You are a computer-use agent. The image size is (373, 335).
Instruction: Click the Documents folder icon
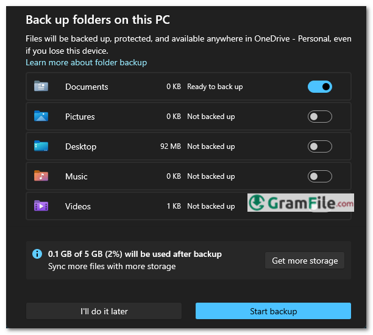pyautogui.click(x=41, y=86)
